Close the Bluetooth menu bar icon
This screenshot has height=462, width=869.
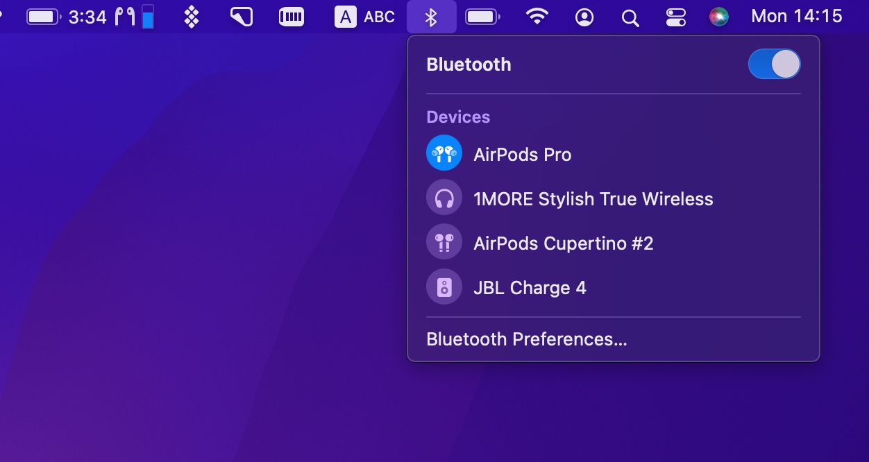tap(431, 17)
